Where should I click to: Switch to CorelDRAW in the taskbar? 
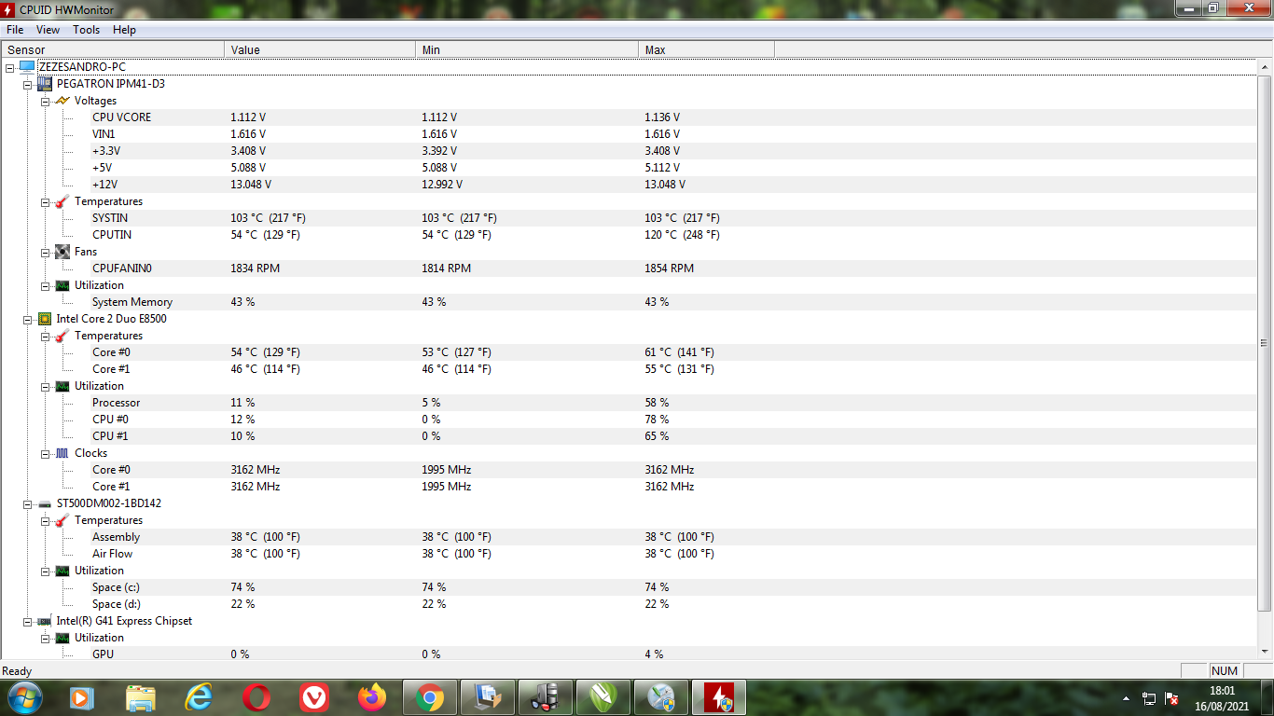coord(603,696)
